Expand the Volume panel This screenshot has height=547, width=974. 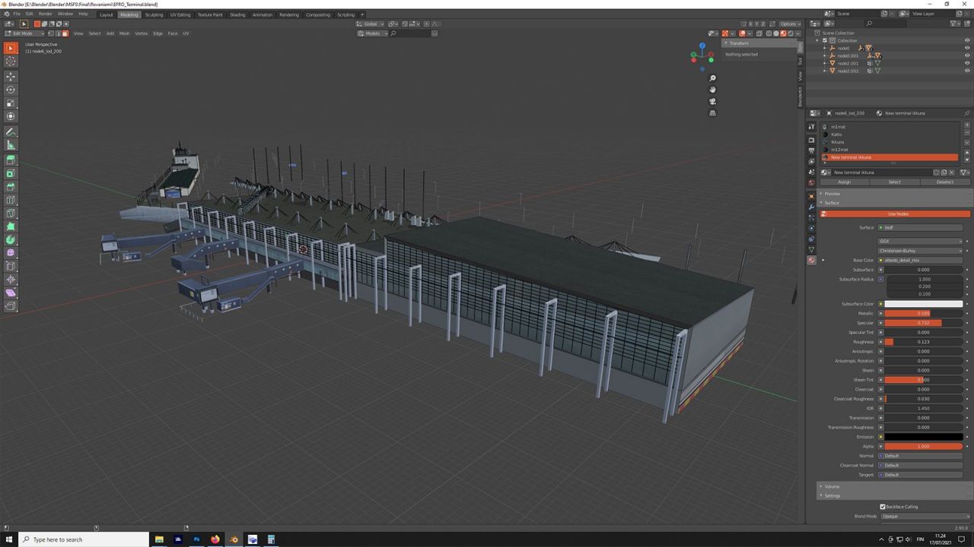tap(832, 486)
